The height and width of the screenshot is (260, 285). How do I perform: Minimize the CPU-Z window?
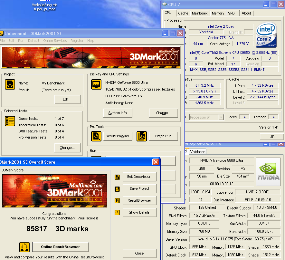[266, 5]
